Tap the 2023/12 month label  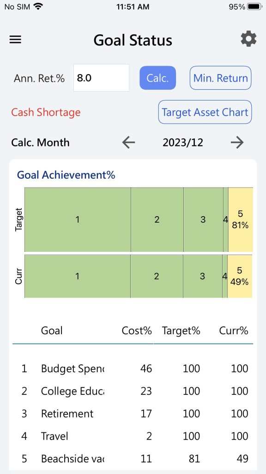tap(183, 143)
